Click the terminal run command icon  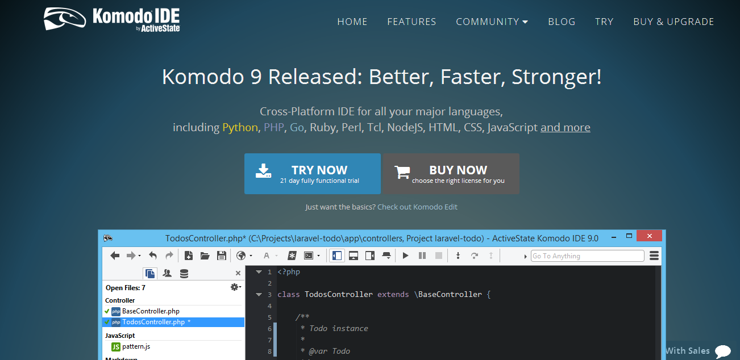click(x=309, y=256)
